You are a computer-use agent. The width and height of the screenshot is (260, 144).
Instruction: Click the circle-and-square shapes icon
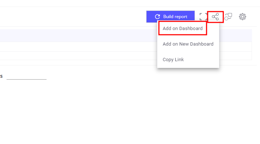pyautogui.click(x=228, y=17)
